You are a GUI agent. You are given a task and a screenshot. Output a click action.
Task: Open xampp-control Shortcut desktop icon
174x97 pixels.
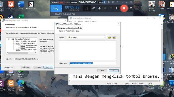point(11,85)
